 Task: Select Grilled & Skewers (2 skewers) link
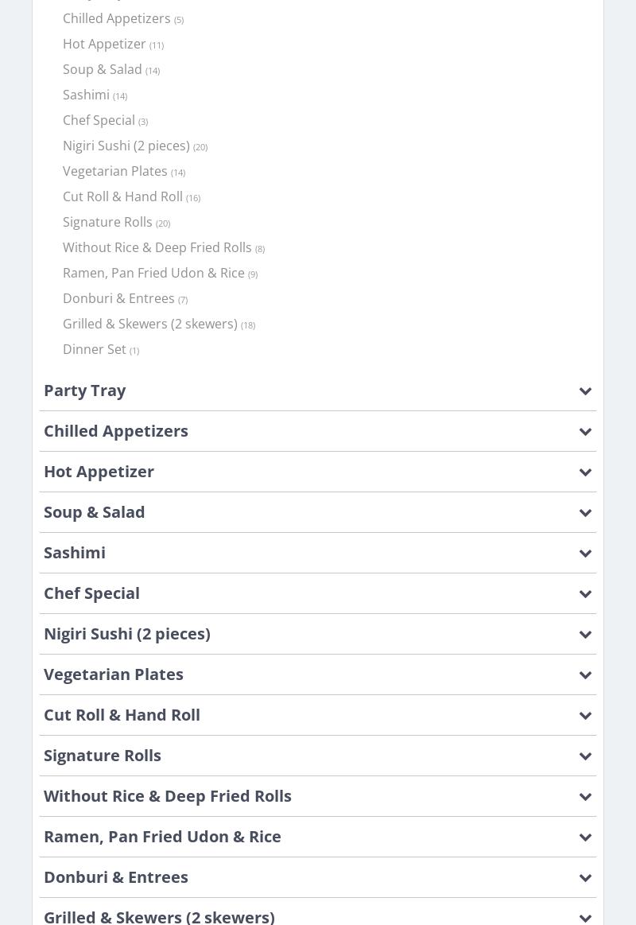(150, 324)
